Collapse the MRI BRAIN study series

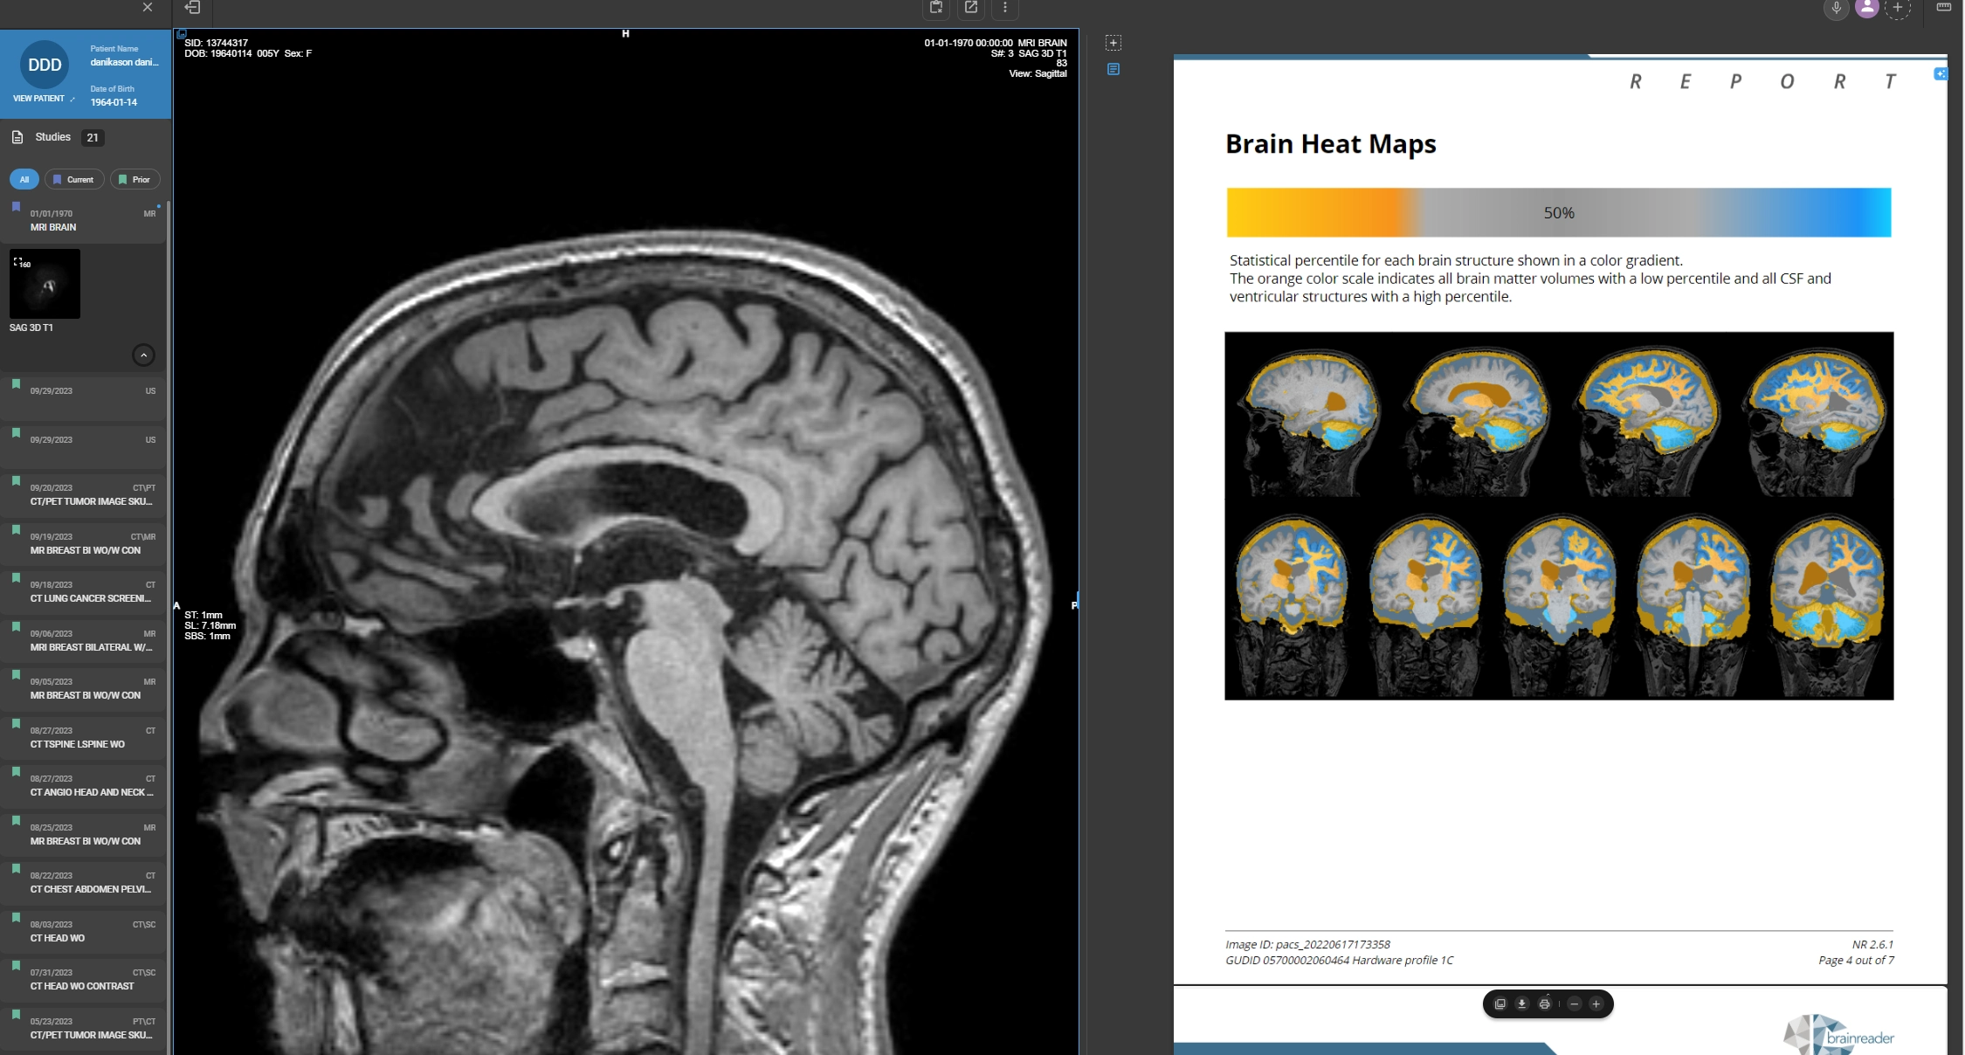pos(143,355)
